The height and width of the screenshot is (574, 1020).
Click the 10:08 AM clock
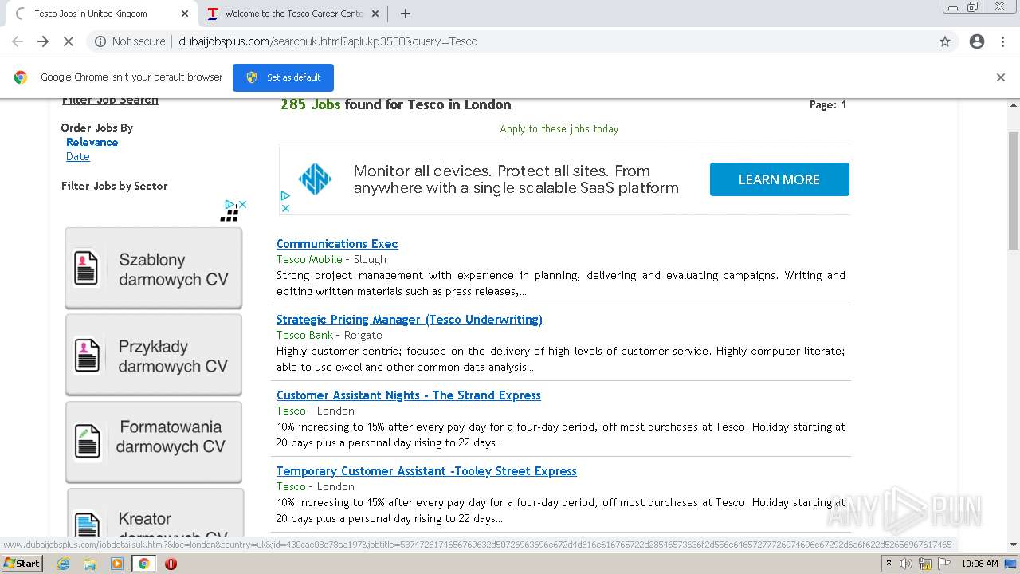[x=979, y=564]
